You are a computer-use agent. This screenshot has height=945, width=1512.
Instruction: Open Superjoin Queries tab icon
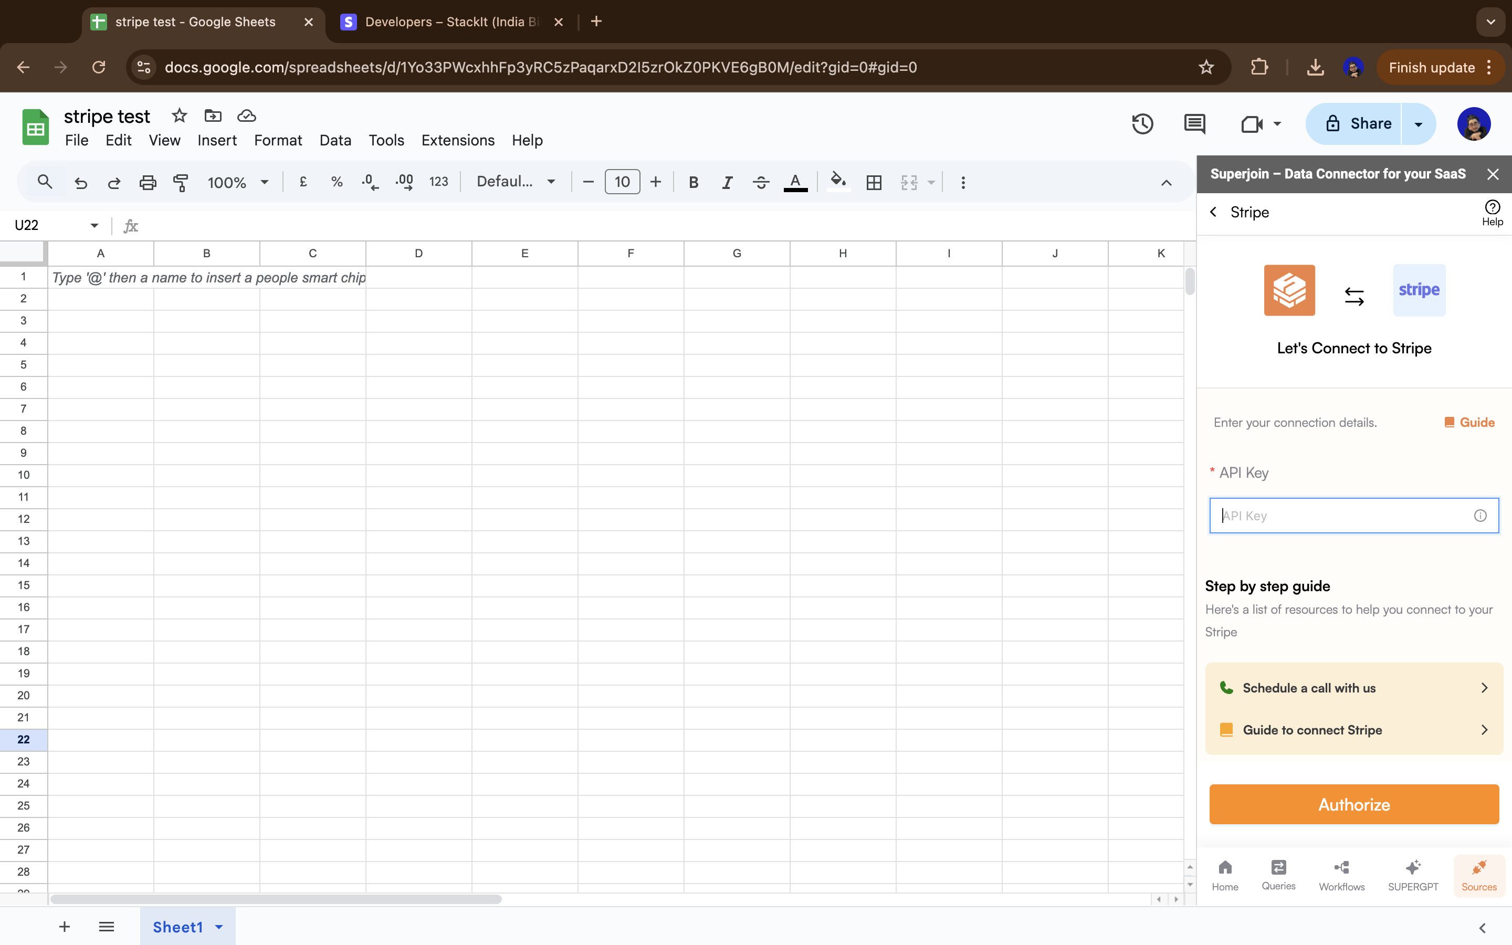click(1278, 874)
